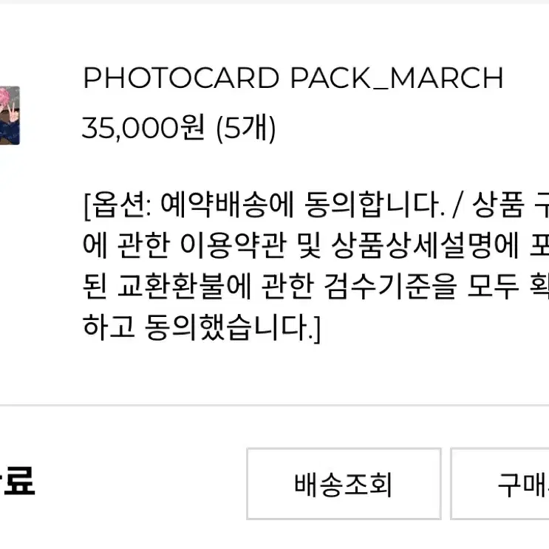Click the word 상품상세설명에 in the option text
The height and width of the screenshot is (549, 549).
pyautogui.click(x=425, y=245)
